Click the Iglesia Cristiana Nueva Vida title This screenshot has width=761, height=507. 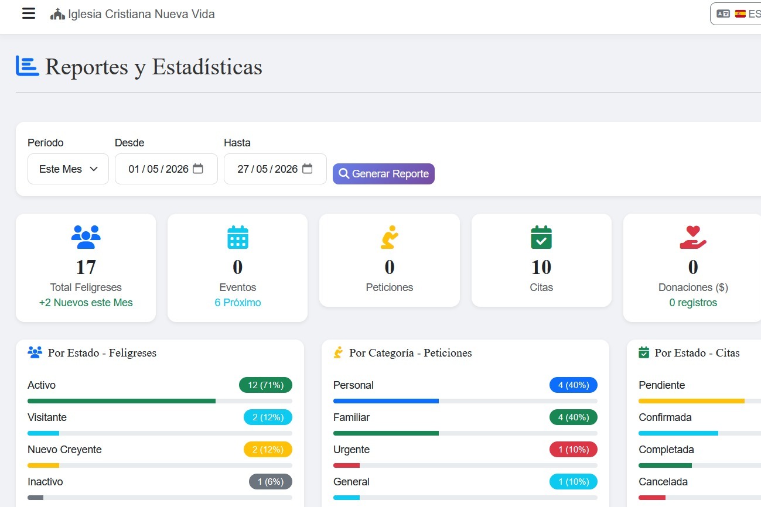click(141, 14)
